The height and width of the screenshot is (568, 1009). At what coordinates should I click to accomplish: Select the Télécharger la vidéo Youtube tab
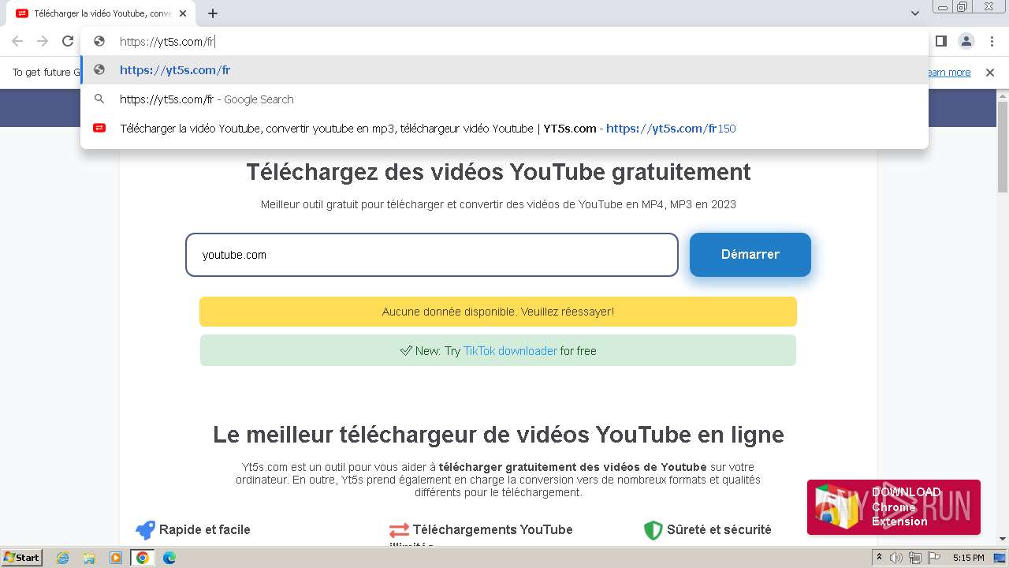pos(101,13)
